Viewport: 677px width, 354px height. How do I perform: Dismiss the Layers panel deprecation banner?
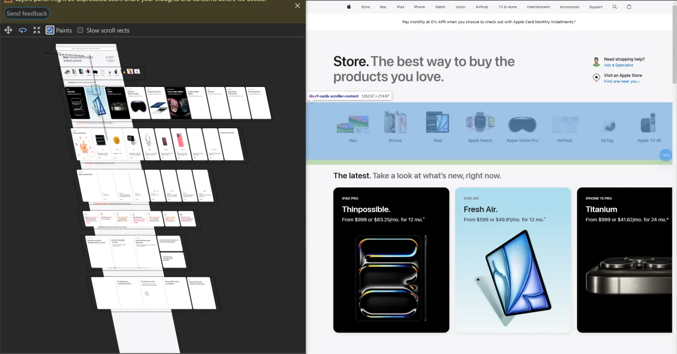(x=297, y=6)
